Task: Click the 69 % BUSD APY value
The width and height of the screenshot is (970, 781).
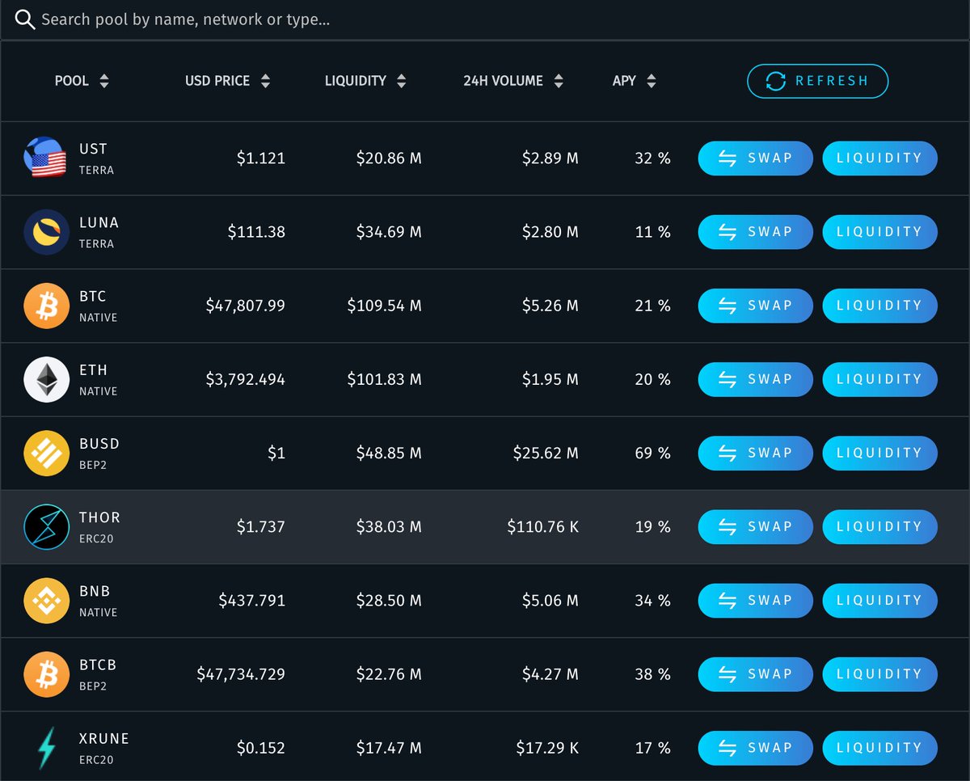Action: pyautogui.click(x=652, y=453)
